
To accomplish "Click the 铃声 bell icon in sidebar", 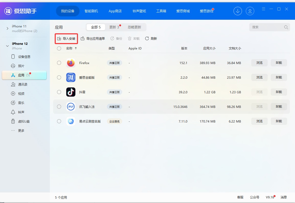I will pos(13,112).
